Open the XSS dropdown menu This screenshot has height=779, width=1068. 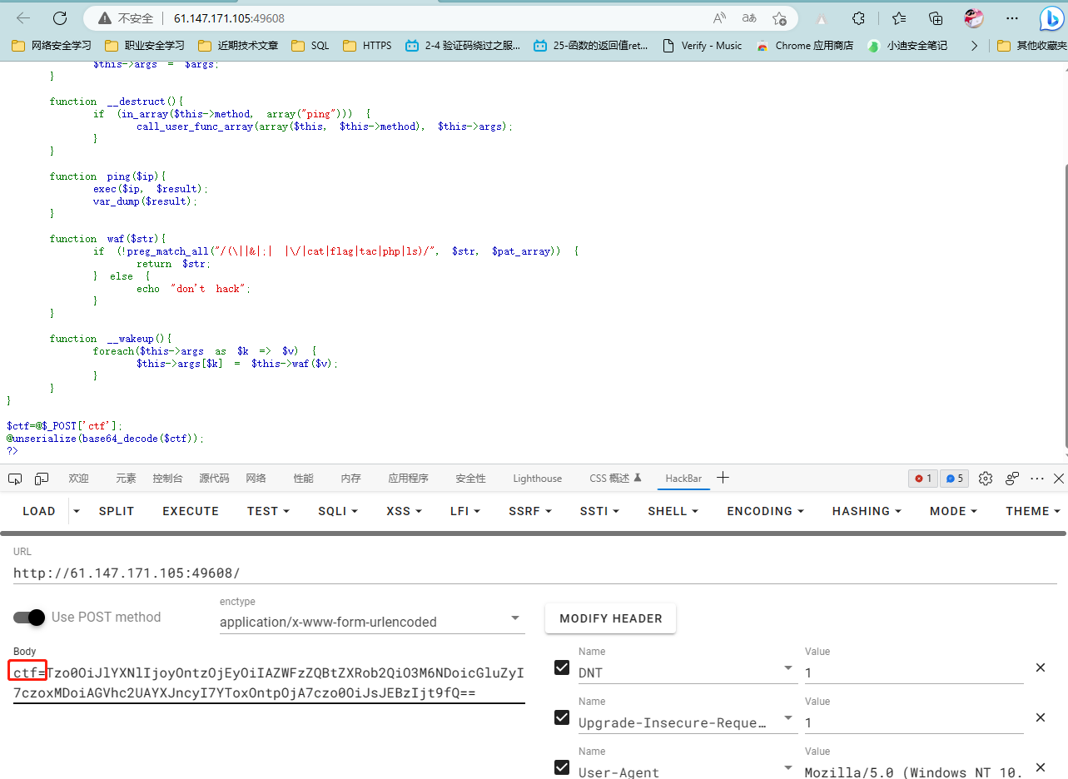404,511
